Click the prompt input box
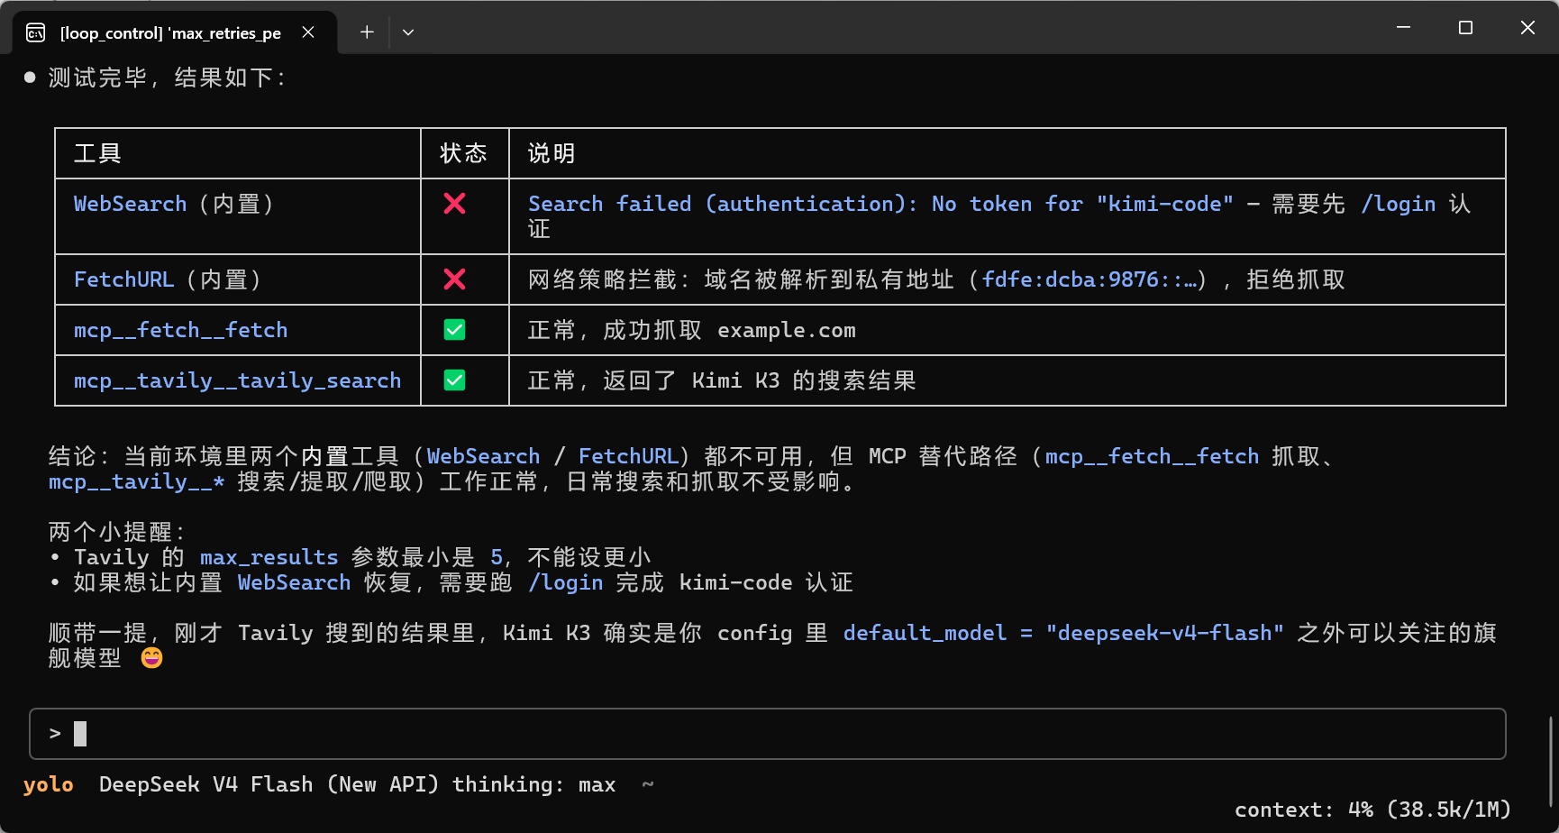 click(768, 734)
